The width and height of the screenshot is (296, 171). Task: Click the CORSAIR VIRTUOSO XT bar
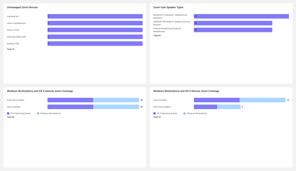pos(233,23)
